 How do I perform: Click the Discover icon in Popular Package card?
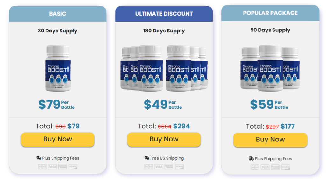click(286, 167)
